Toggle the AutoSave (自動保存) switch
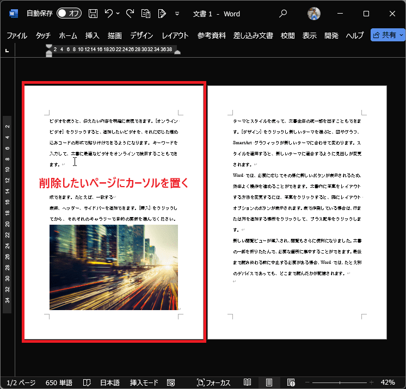 (69, 14)
